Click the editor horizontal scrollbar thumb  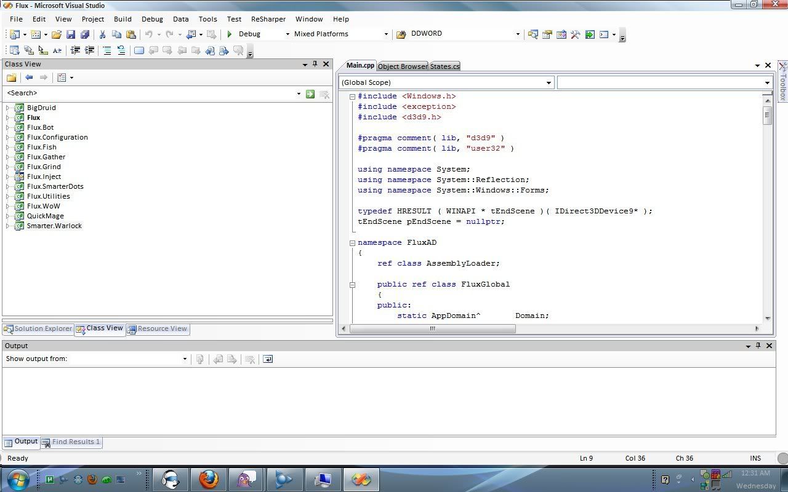pyautogui.click(x=432, y=328)
